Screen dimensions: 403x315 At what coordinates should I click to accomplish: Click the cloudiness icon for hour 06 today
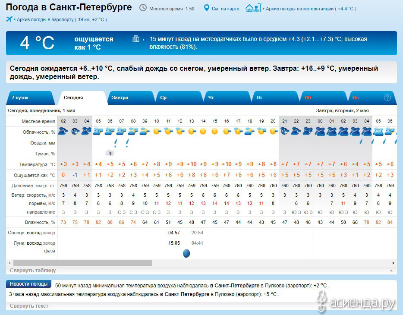[110, 131]
